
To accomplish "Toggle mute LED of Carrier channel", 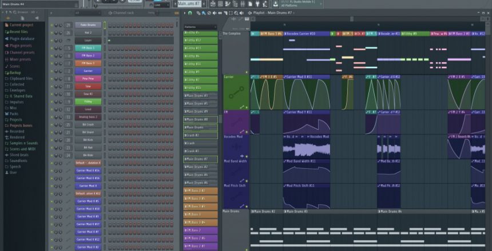I will tap(51, 71).
